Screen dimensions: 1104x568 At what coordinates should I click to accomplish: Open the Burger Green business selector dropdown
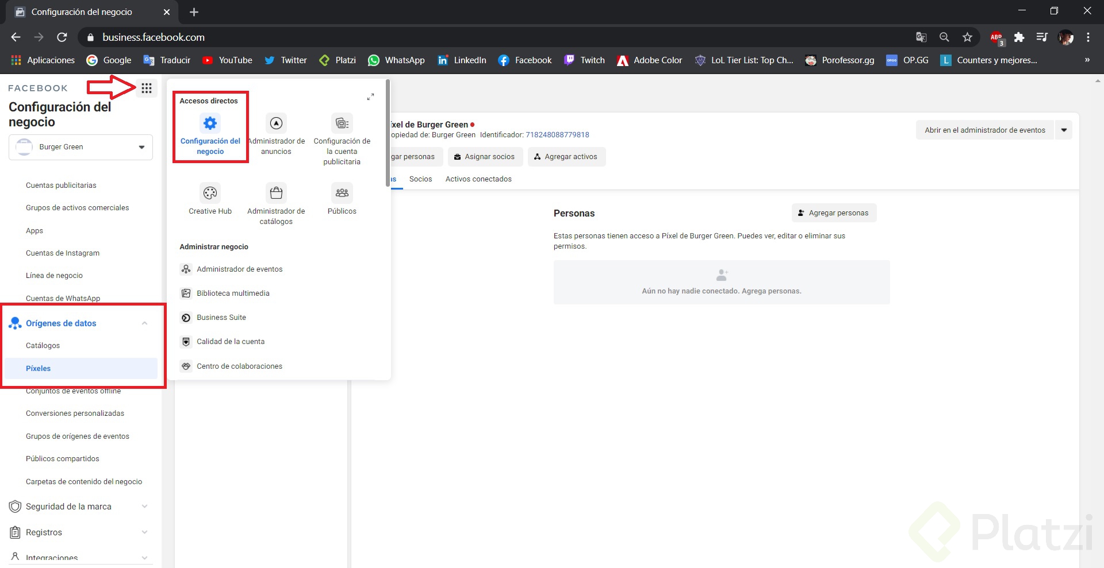tap(80, 147)
